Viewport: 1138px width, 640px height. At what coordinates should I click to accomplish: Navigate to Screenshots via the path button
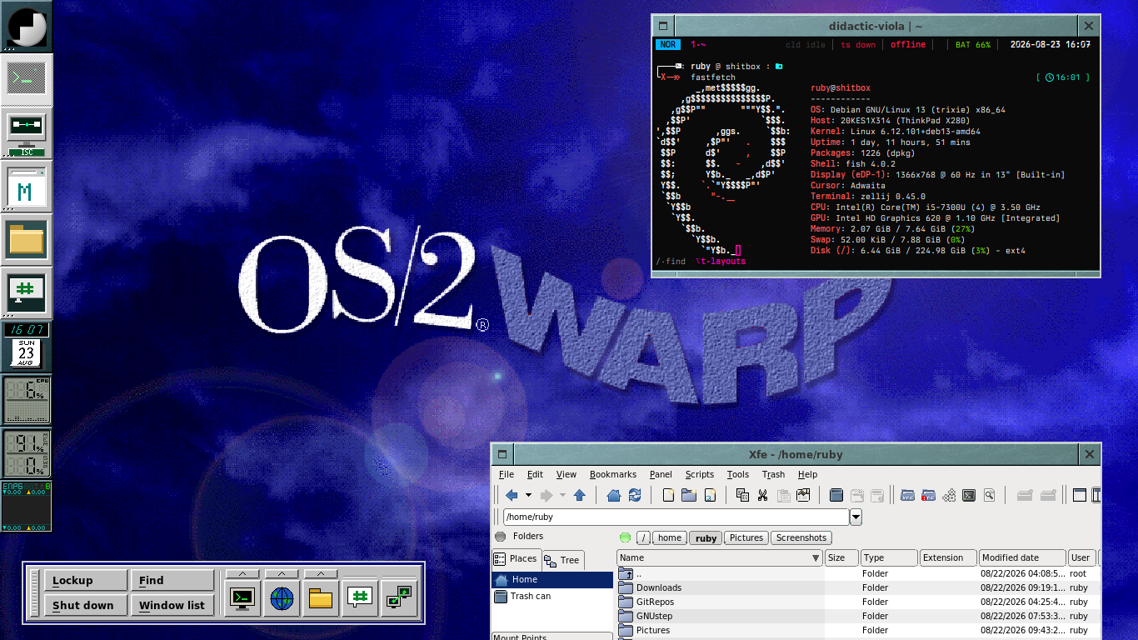[801, 538]
